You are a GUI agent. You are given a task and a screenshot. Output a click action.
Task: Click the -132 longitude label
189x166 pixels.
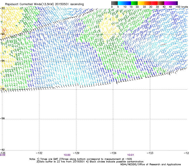pos(39,153)
